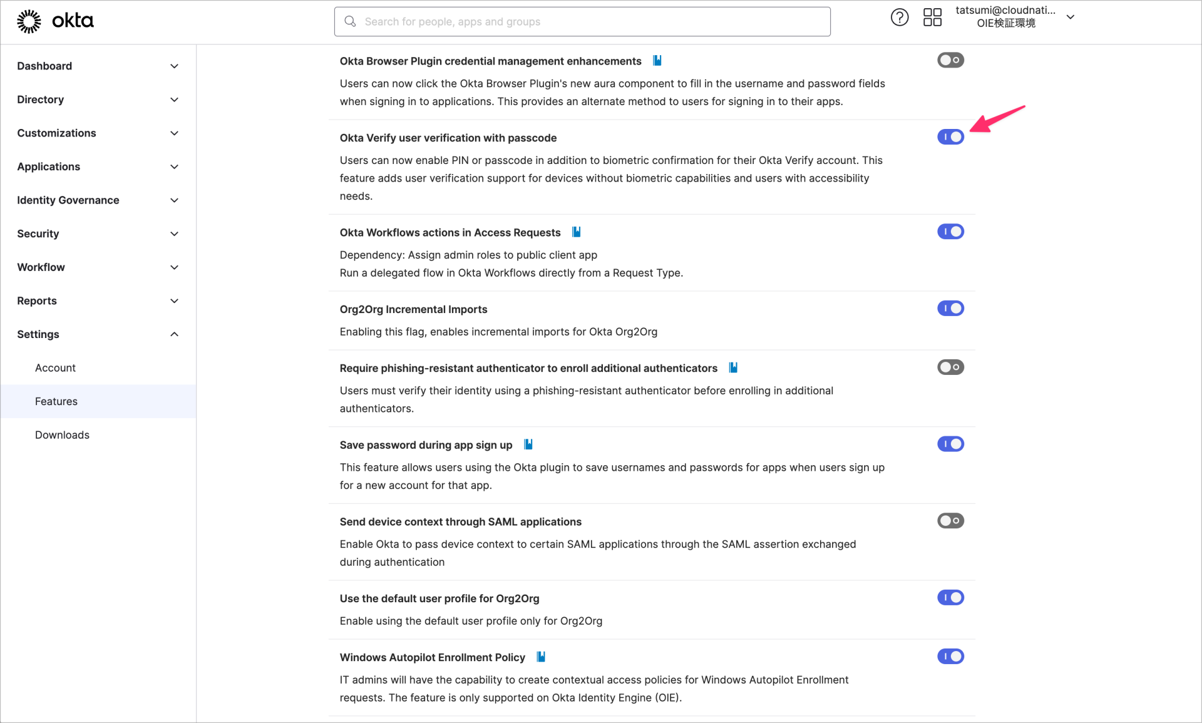Viewport: 1202px width, 723px height.
Task: Click the Okta logo
Action: [x=55, y=21]
